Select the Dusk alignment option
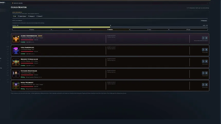 (71, 29)
